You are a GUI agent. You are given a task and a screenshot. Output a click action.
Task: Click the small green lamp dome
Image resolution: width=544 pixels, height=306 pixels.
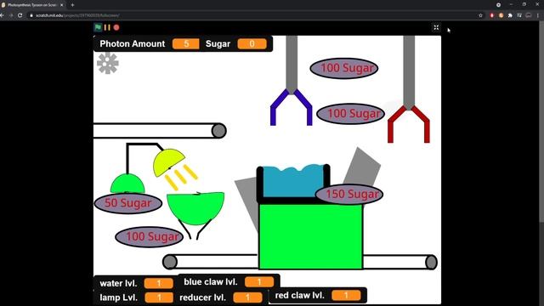[x=127, y=184]
